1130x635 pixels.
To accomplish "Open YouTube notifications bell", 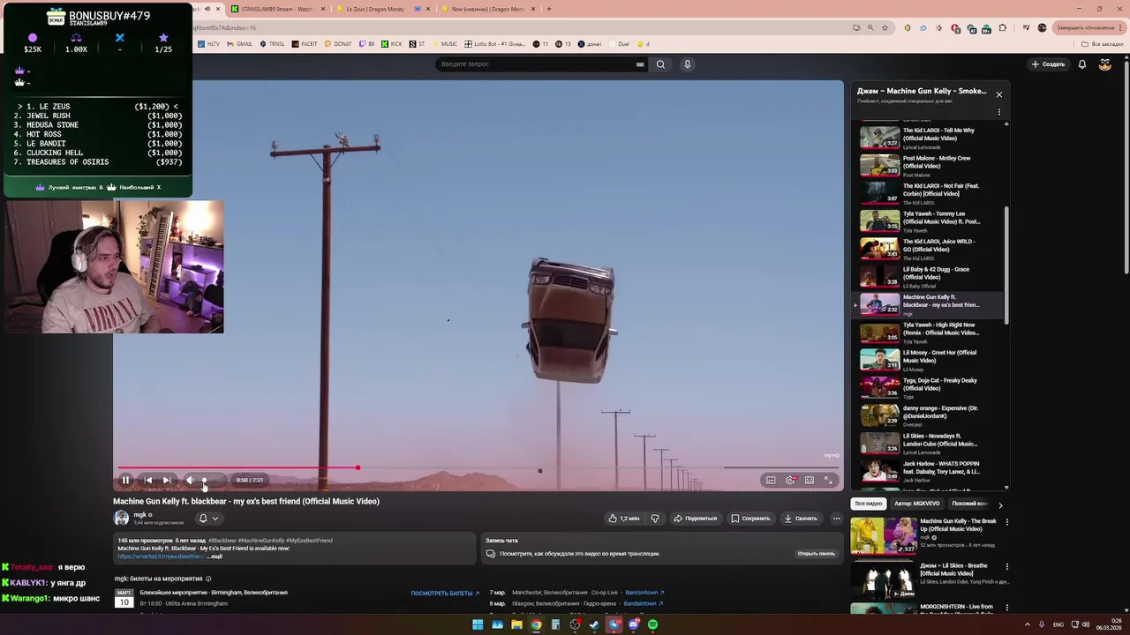I will pos(1082,64).
